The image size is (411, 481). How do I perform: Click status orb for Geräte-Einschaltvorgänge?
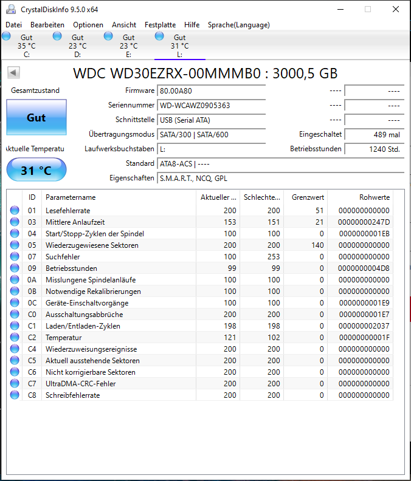point(15,303)
